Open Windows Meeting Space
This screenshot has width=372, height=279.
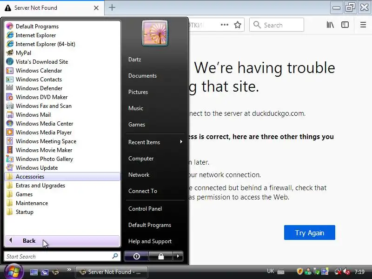point(62,141)
